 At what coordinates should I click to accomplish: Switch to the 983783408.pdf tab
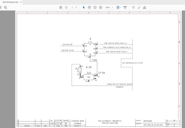tap(11, 2)
